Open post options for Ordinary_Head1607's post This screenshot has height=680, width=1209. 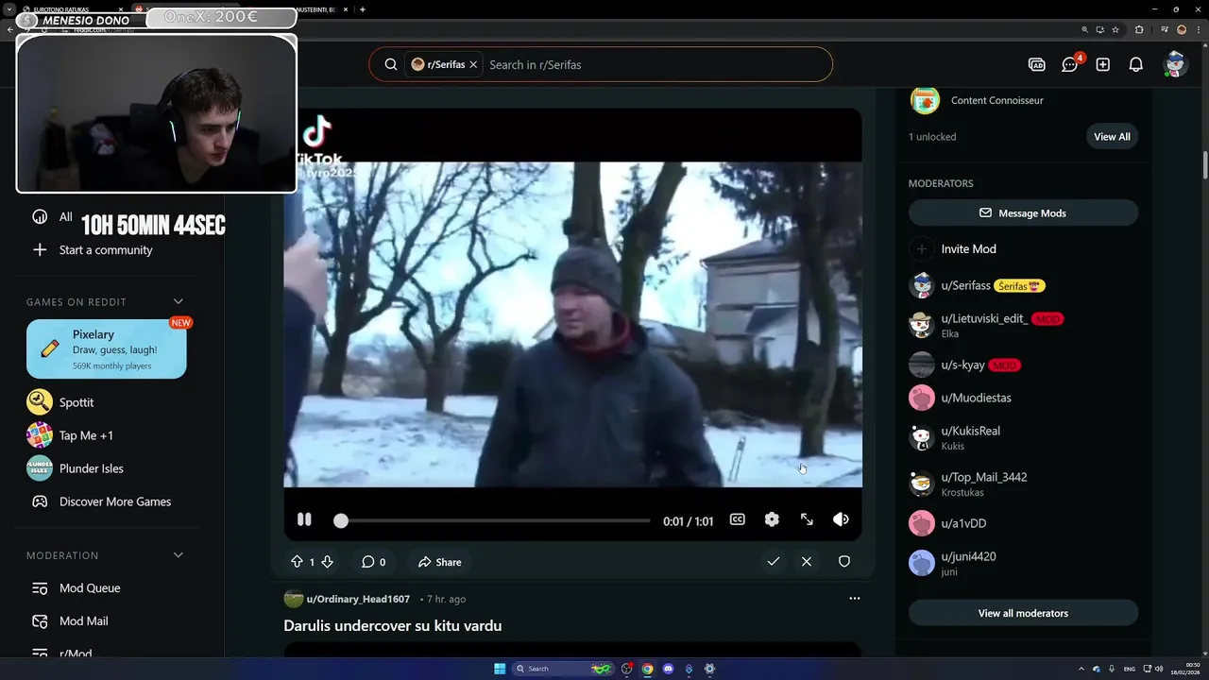[x=855, y=599]
